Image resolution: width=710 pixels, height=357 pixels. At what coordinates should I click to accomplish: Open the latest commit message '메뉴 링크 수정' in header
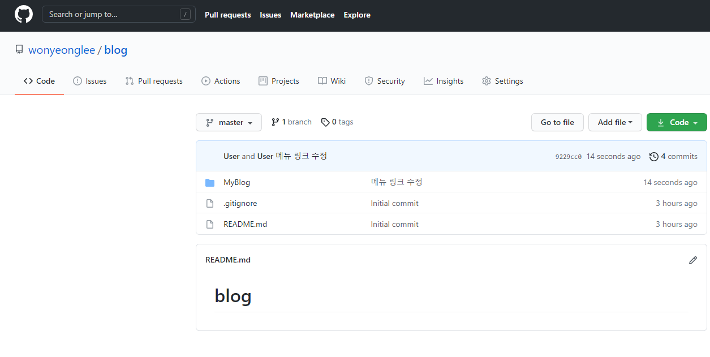coord(301,156)
